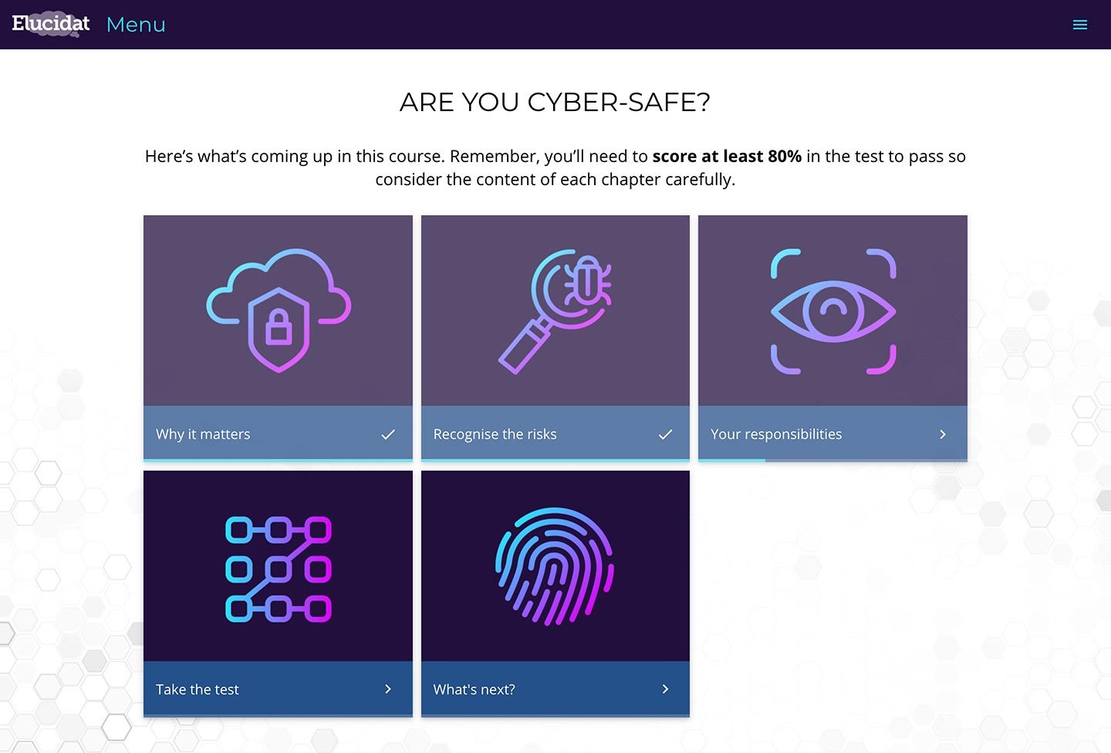The width and height of the screenshot is (1111, 753).
Task: Open the Why it matters chapter label
Action: tap(203, 434)
